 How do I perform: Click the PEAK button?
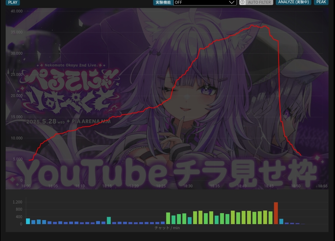click(321, 2)
